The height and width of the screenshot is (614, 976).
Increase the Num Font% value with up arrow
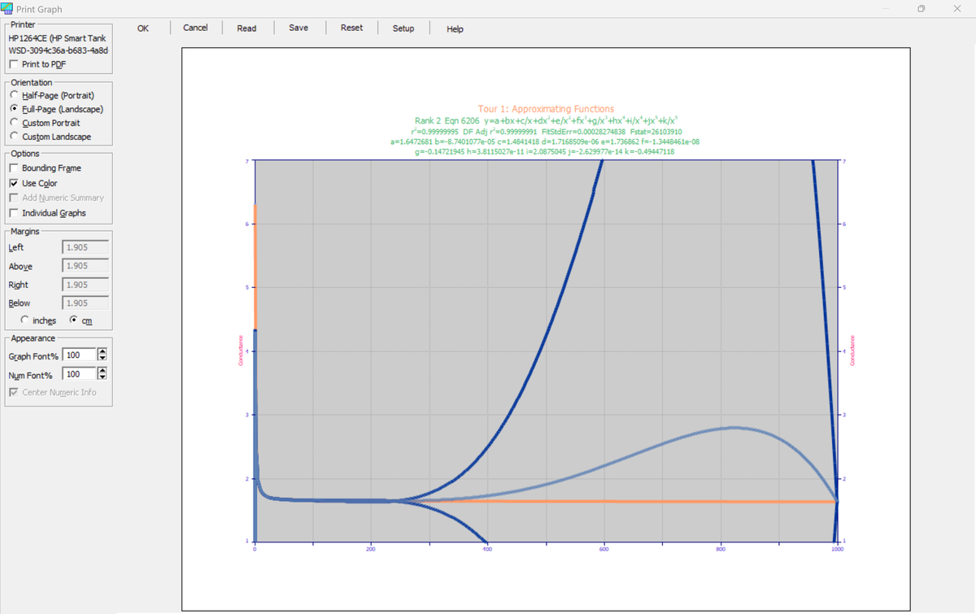tap(102, 371)
